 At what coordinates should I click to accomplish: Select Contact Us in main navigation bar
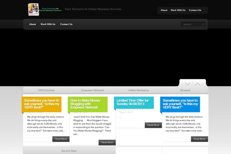[x=66, y=24]
